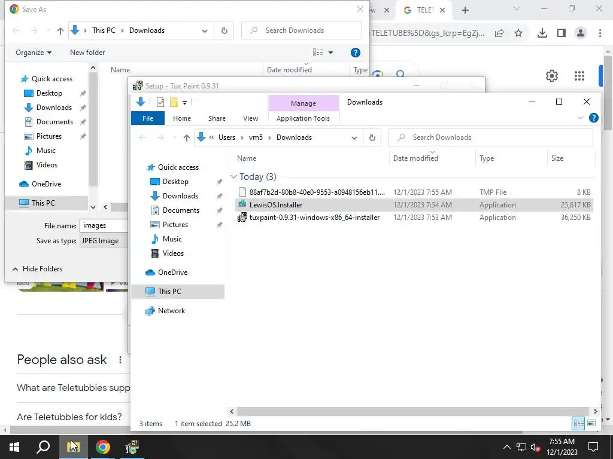Switch to the Home ribbon tab
The width and height of the screenshot is (613, 459).
(182, 118)
